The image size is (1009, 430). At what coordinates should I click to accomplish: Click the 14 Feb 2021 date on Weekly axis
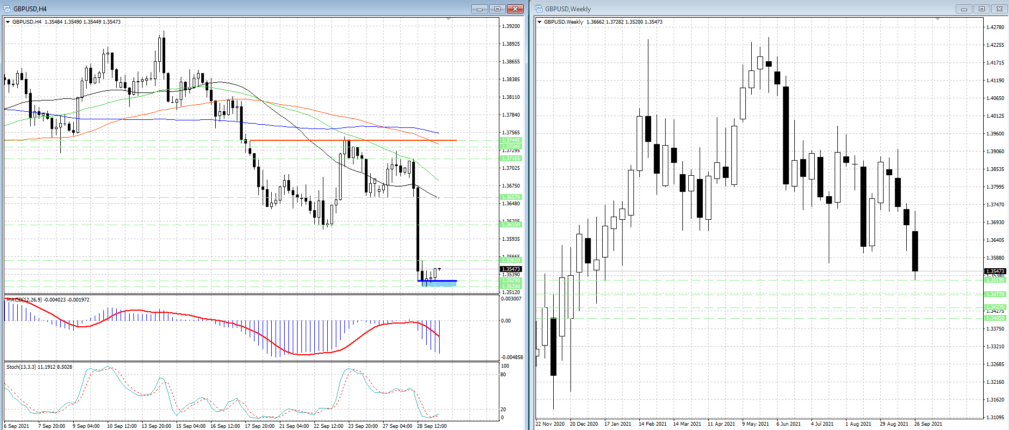click(653, 424)
